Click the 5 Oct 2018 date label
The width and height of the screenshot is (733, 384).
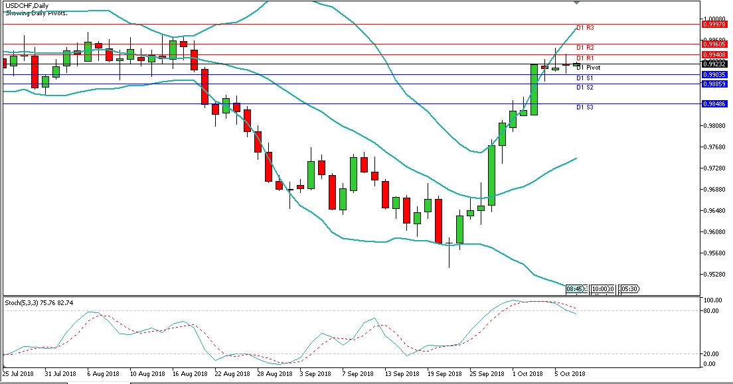click(570, 374)
